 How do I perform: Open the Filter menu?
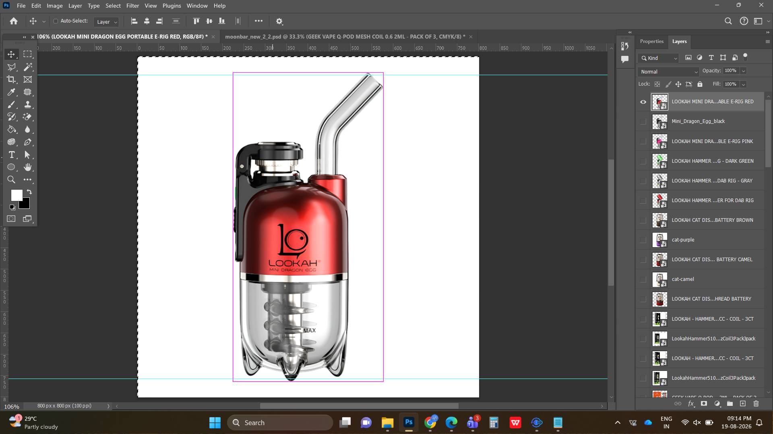click(132, 6)
